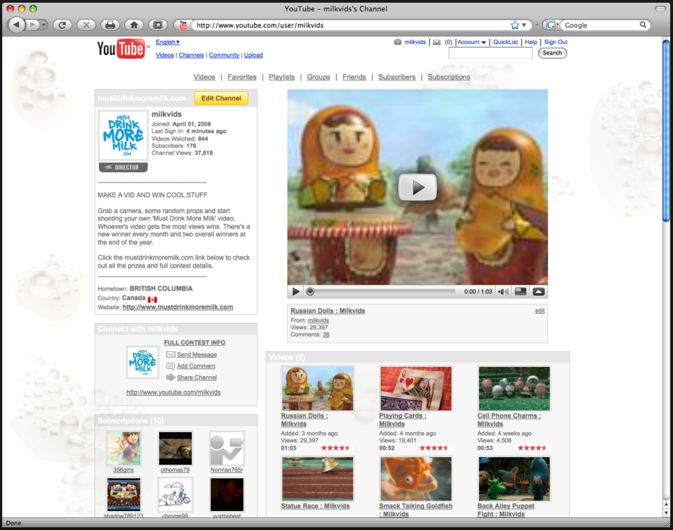Click the large play overlay on video
Viewport: 673px width, 530px height.
pos(417,187)
